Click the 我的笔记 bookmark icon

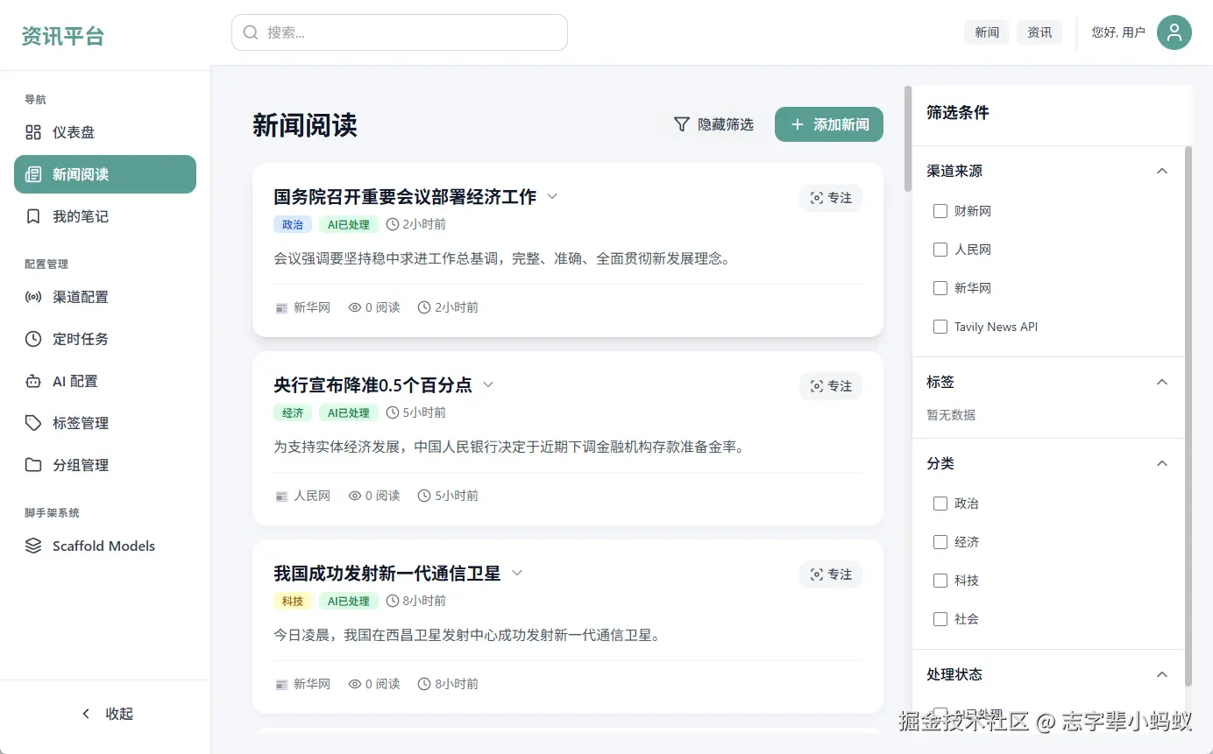coord(33,216)
